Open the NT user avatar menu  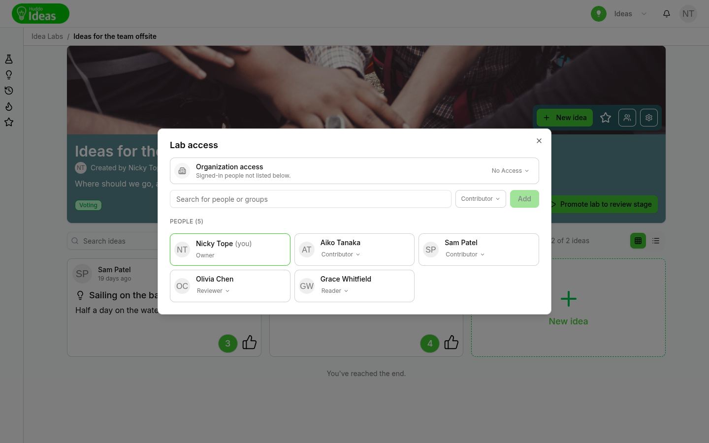pyautogui.click(x=688, y=14)
